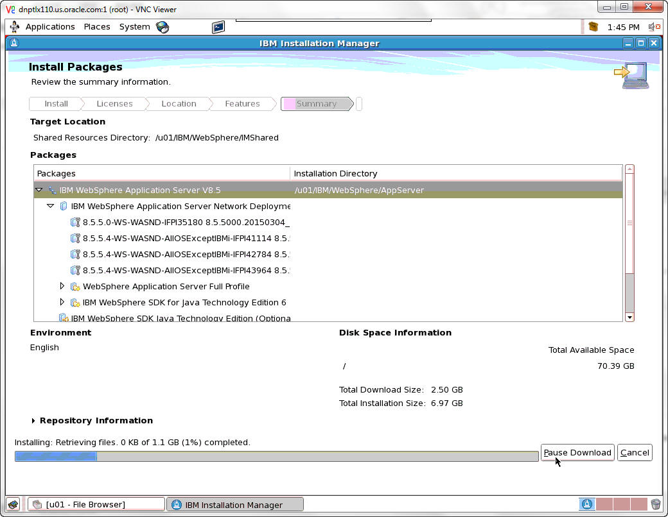Click the file browser taskbar icon

[x=37, y=505]
